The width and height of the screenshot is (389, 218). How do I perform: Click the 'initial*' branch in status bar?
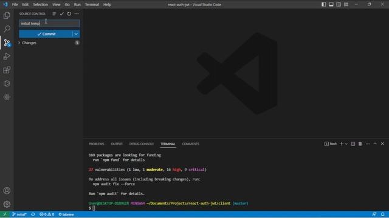pyautogui.click(x=19, y=214)
